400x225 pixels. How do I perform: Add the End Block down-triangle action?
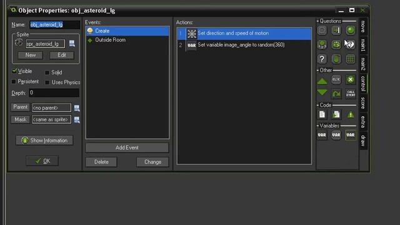click(x=322, y=92)
